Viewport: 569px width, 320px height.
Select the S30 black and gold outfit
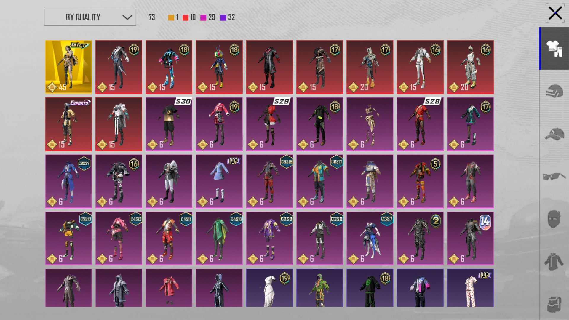click(169, 124)
